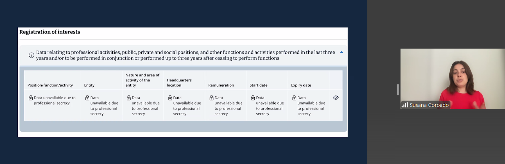This screenshot has width=505, height=164.
Task: Select the Position/function/activity column header
Action: click(x=50, y=85)
